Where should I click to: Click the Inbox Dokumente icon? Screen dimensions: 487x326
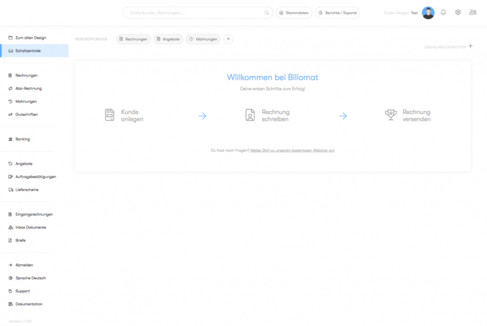click(10, 227)
